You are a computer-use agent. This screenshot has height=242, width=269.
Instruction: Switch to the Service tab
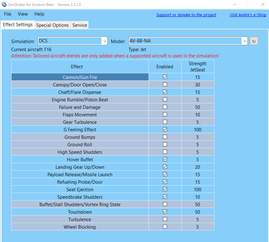(79, 25)
